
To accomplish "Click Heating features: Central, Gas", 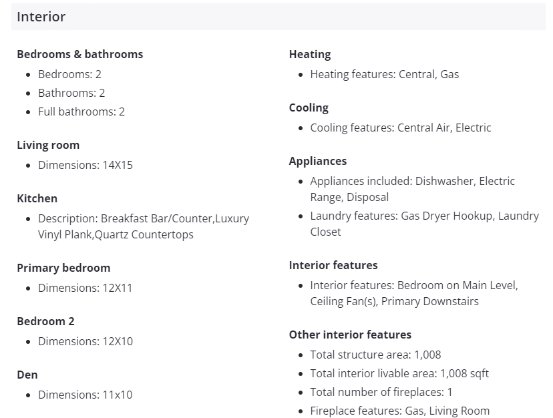I will click(x=384, y=74).
